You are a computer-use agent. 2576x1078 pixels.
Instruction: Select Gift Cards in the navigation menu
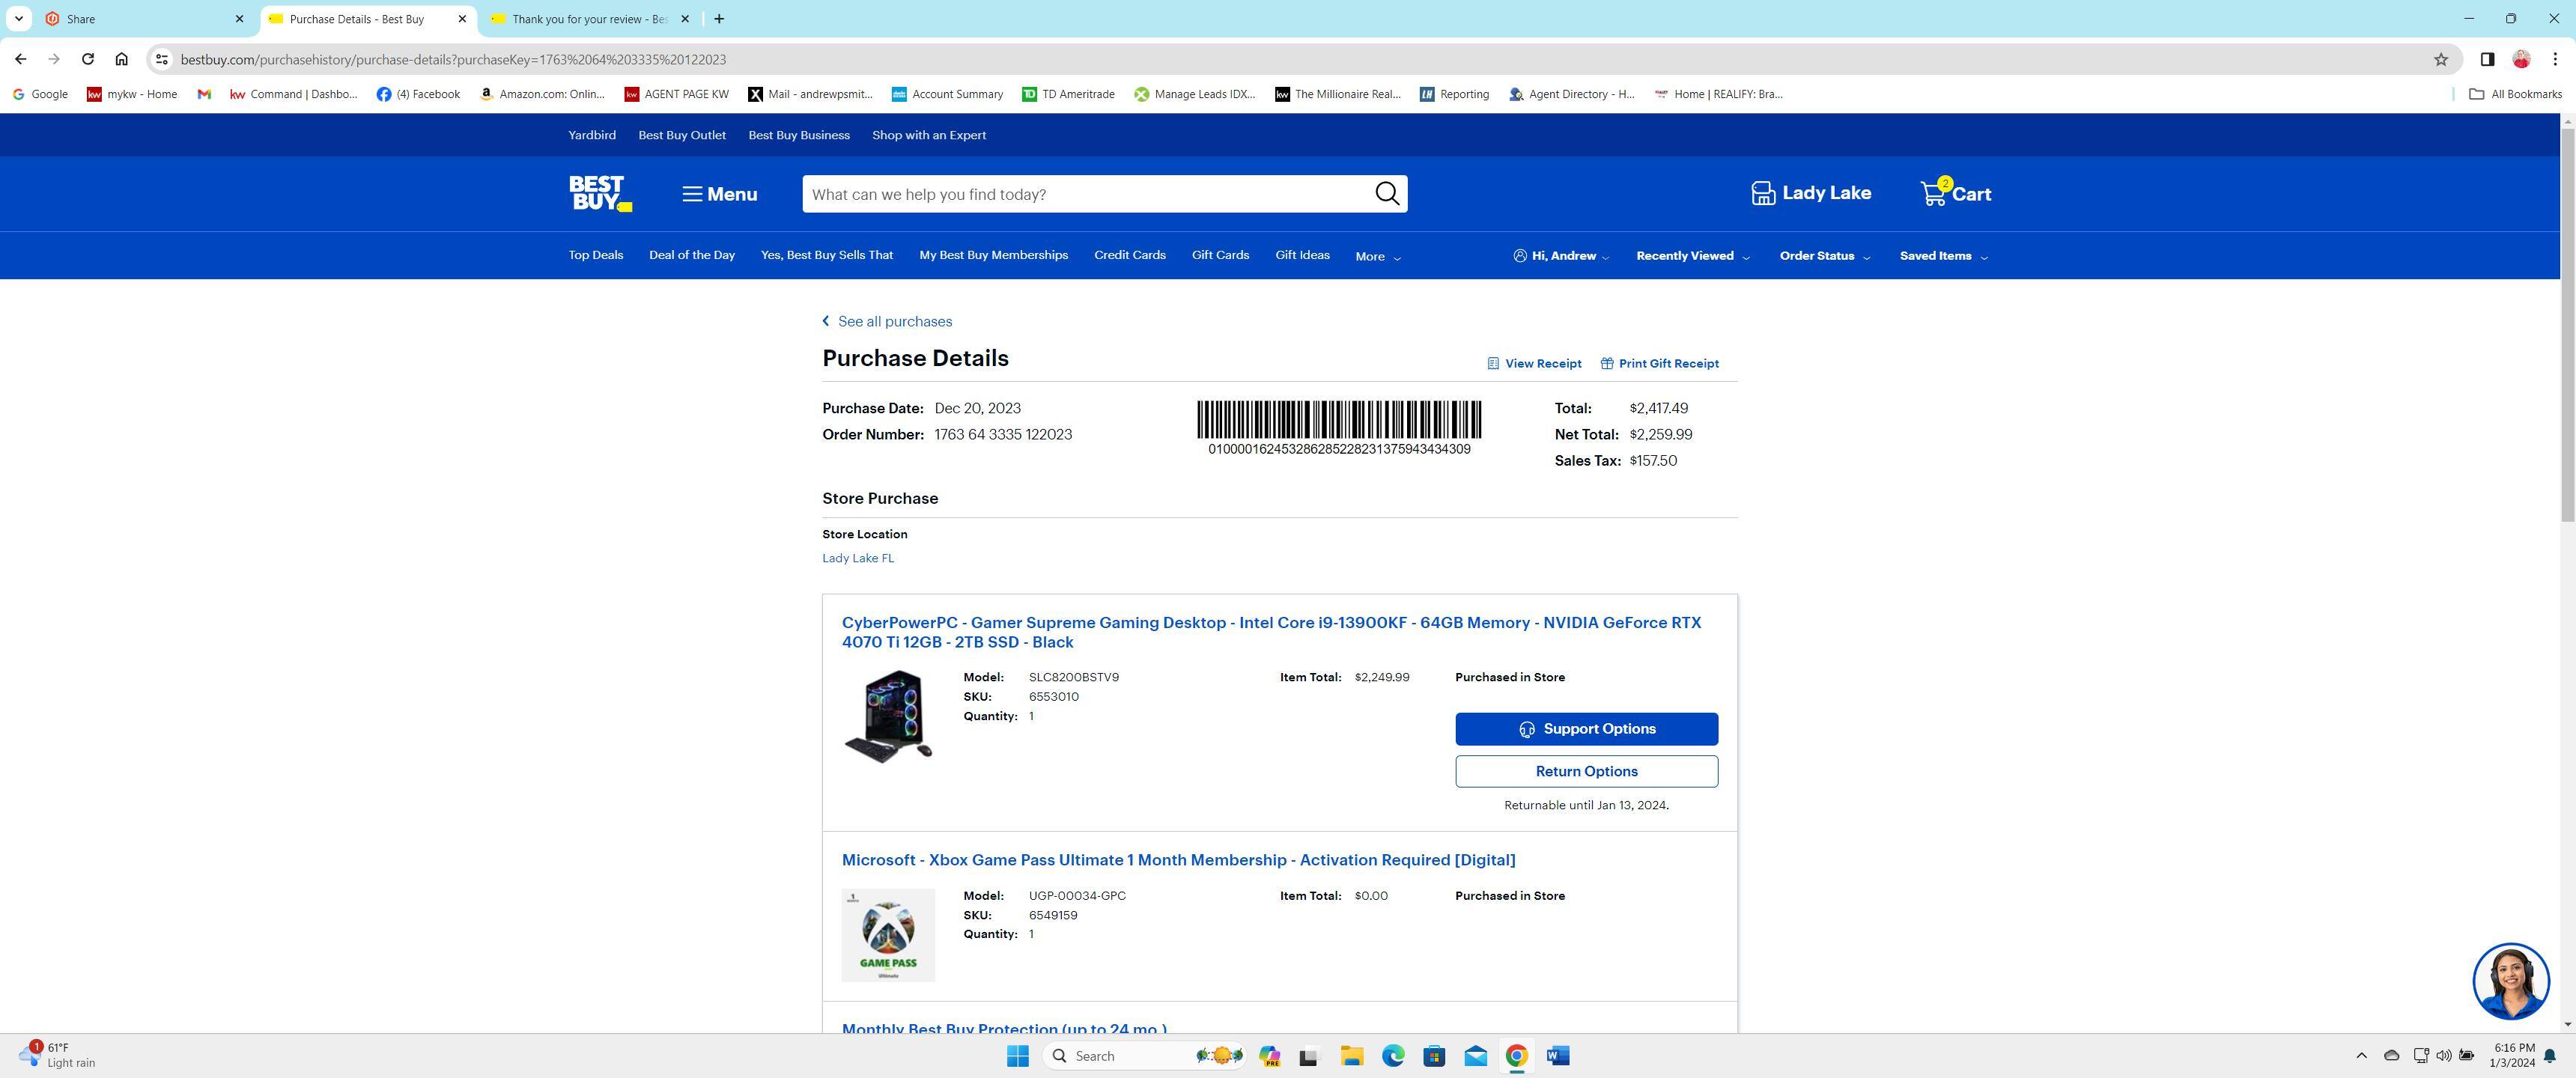tap(1220, 255)
